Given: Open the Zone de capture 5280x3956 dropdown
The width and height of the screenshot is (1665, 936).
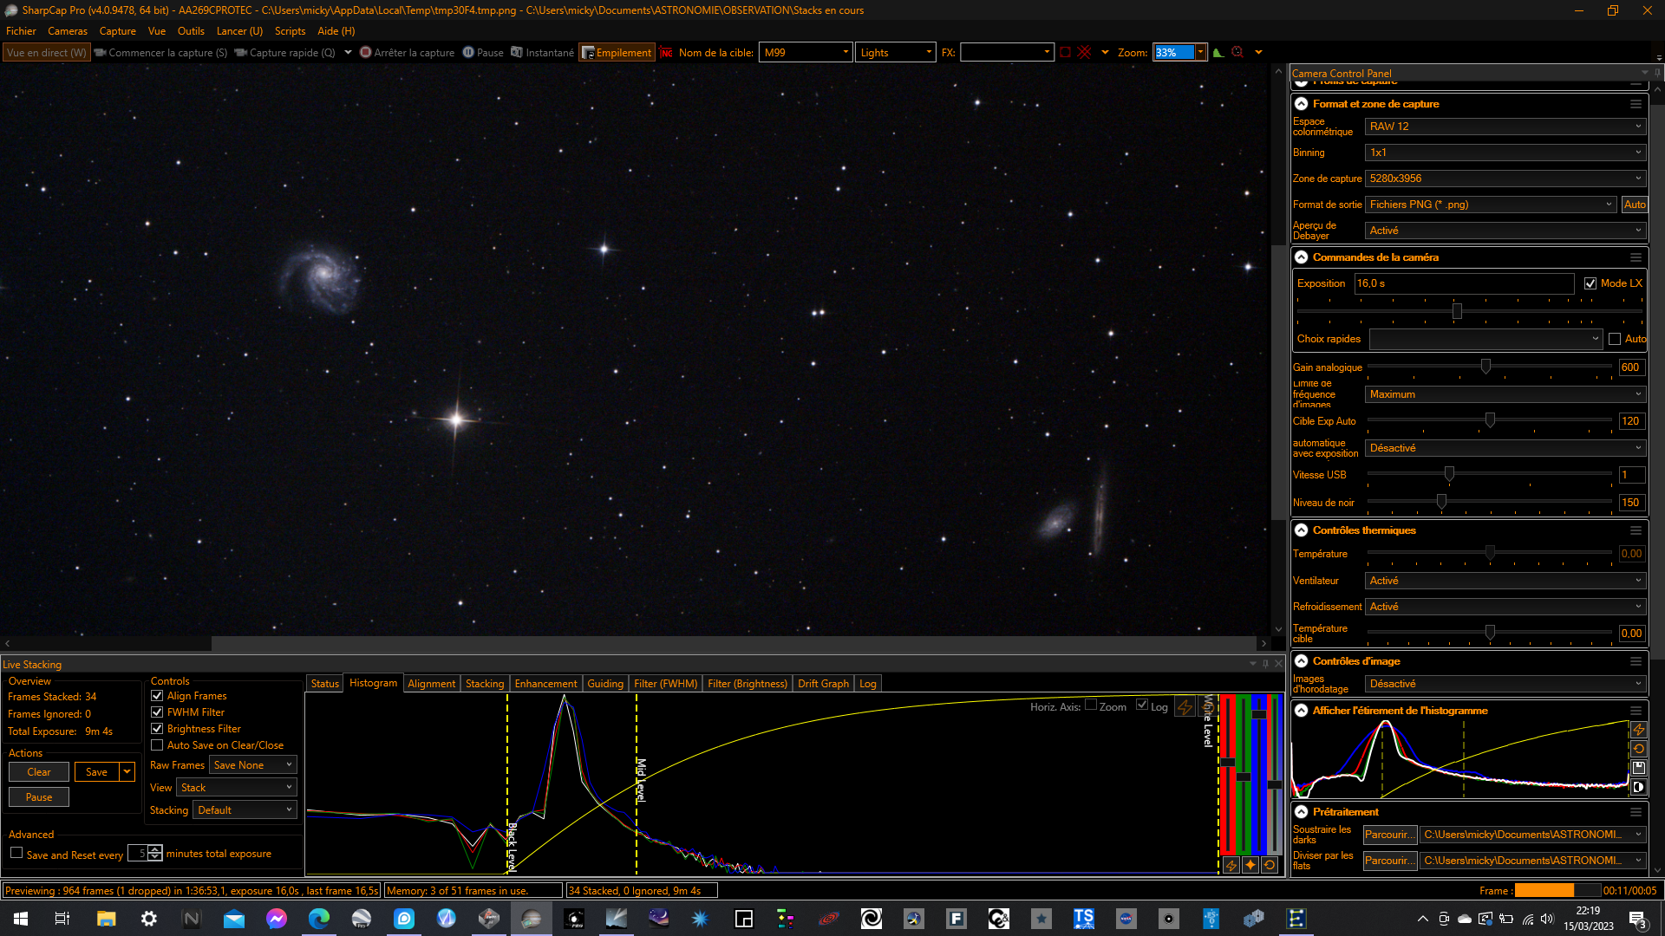Looking at the screenshot, I should pyautogui.click(x=1505, y=179).
